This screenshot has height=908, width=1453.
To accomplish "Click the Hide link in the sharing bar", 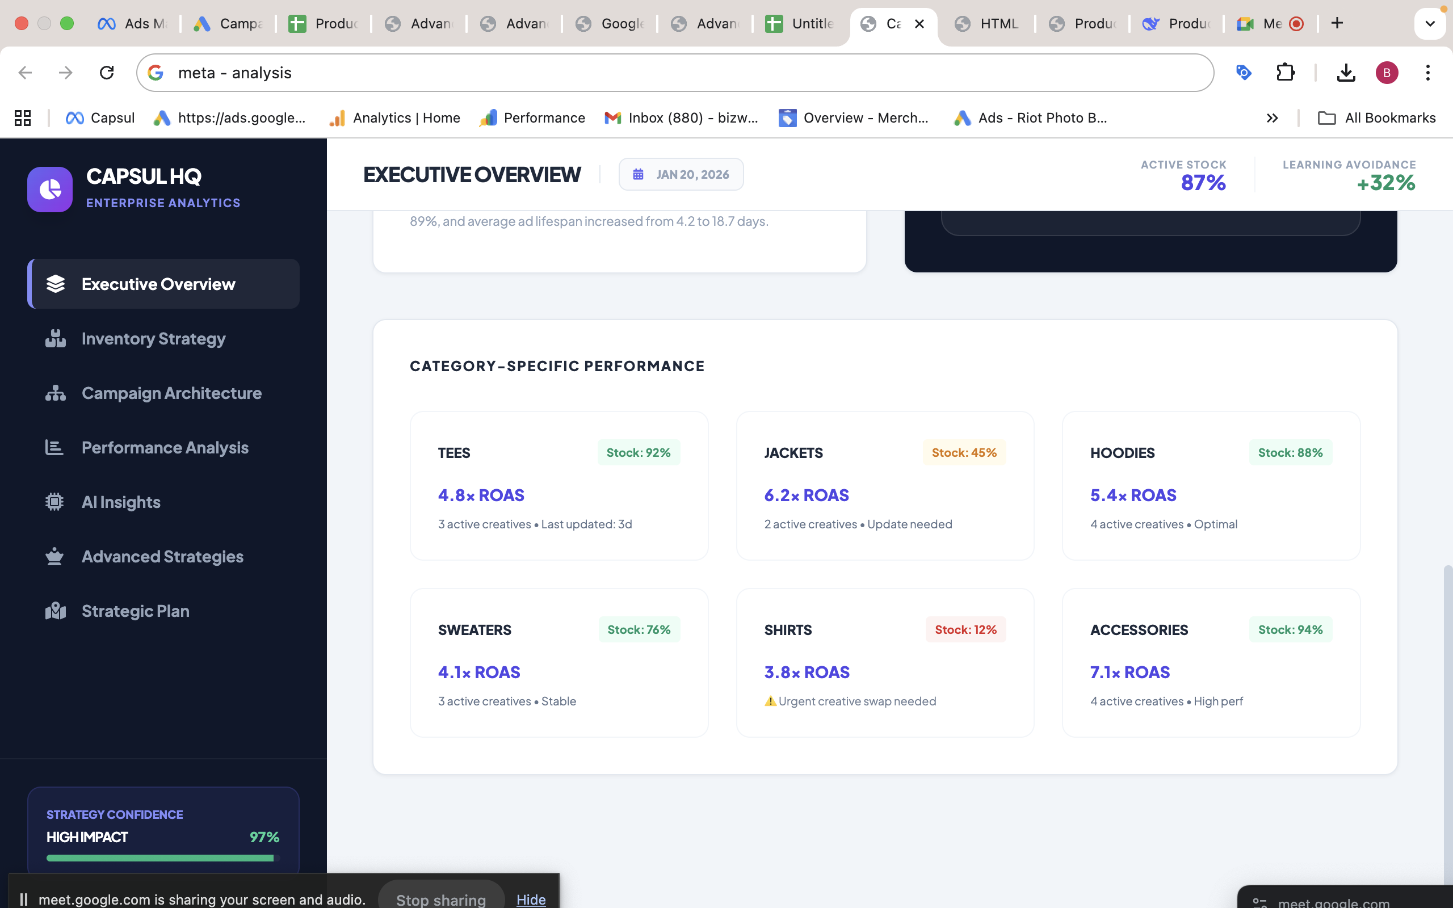I will coord(531,898).
